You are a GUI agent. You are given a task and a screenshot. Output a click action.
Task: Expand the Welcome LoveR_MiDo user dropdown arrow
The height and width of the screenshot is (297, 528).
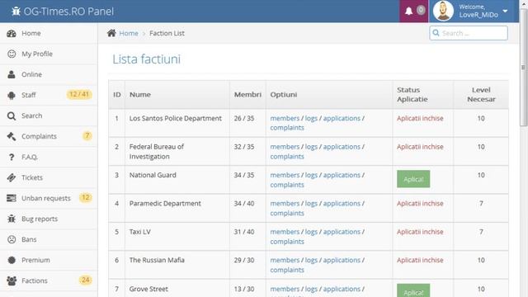click(505, 11)
